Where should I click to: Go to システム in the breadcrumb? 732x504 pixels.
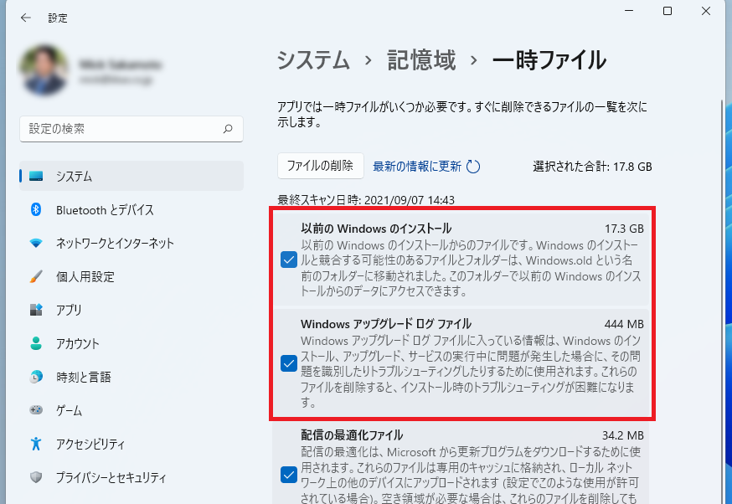(x=313, y=60)
